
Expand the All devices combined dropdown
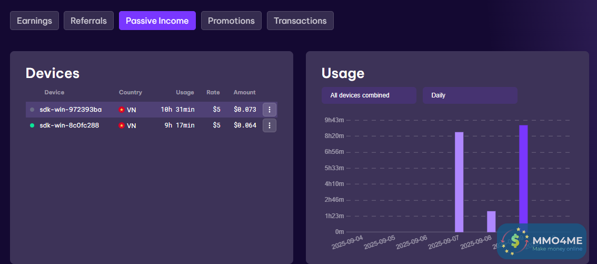(369, 95)
